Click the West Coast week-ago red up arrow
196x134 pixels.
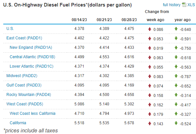150,104
